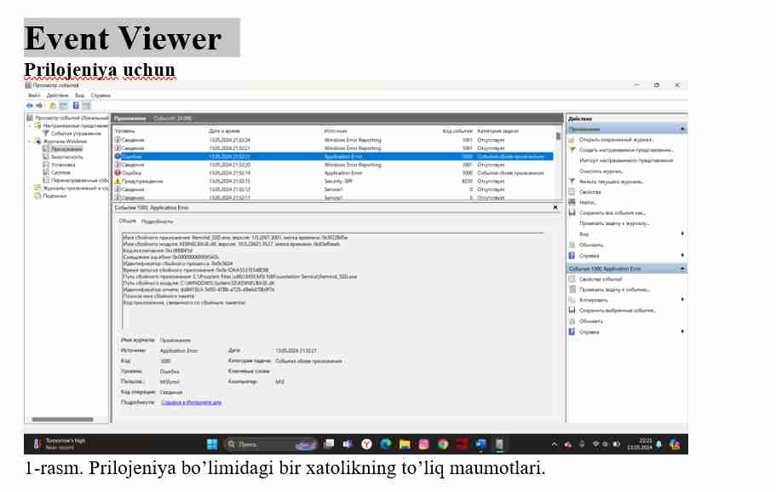The image size is (776, 492).
Task: Click the binoculars Найти icon
Action: (572, 202)
